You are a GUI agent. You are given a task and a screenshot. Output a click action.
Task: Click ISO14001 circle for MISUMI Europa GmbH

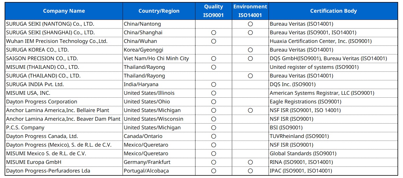point(250,162)
